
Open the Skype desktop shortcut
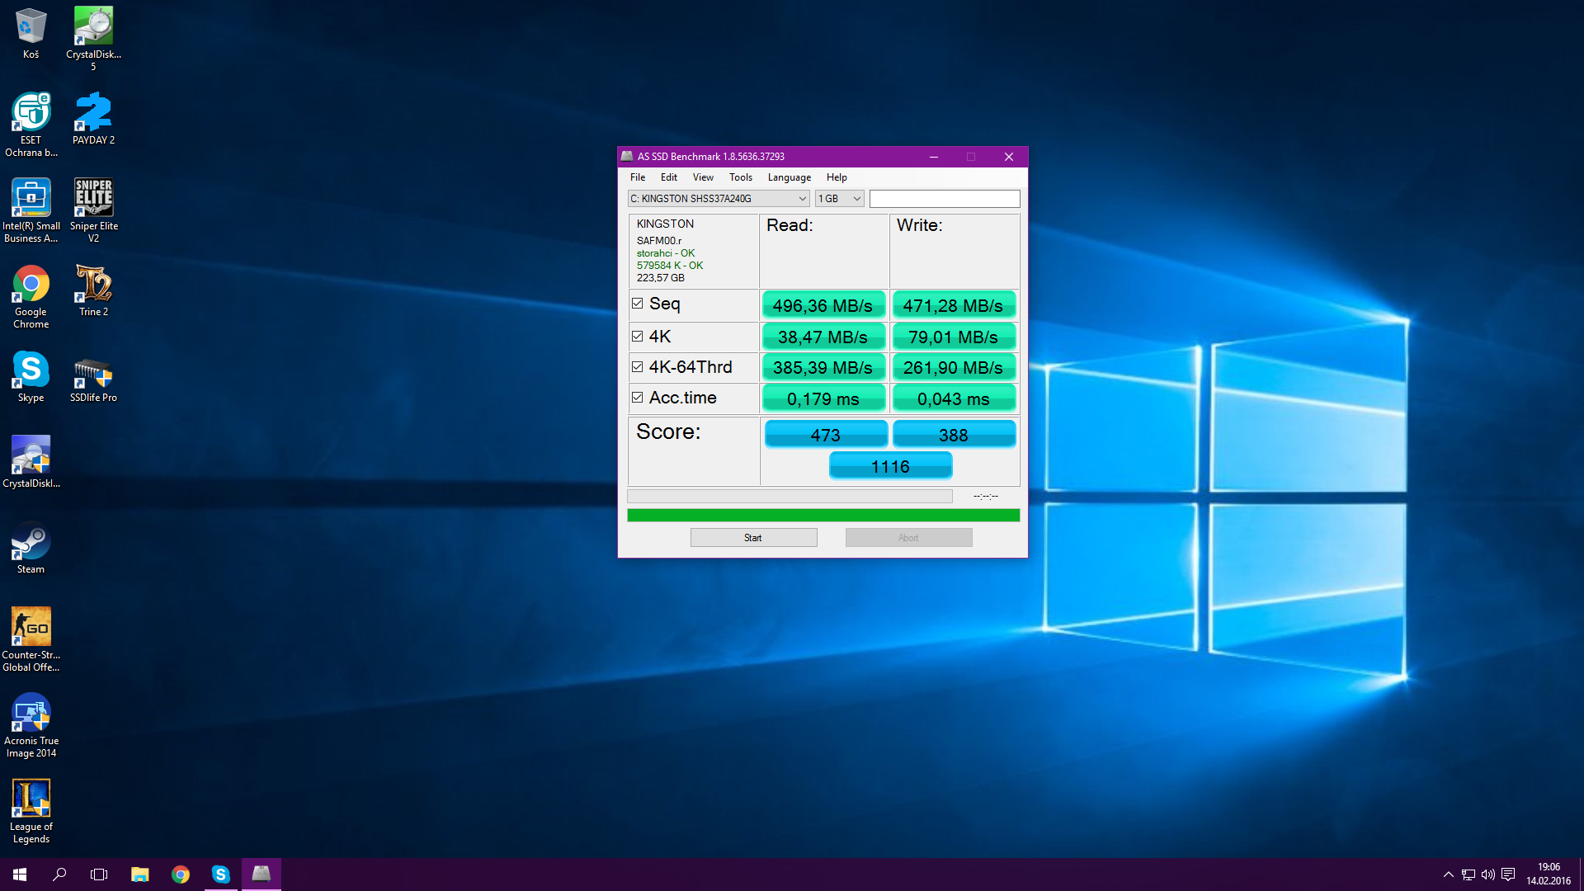pos(31,376)
